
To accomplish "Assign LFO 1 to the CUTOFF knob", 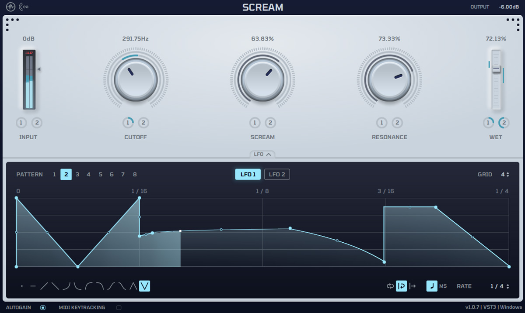I will (128, 123).
